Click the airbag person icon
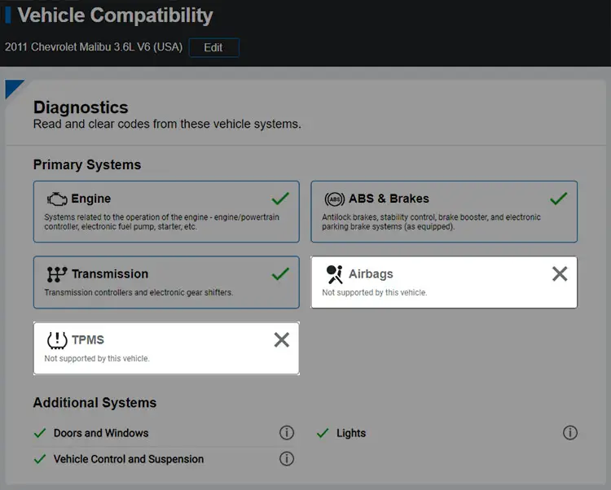The image size is (611, 490). pyautogui.click(x=335, y=274)
